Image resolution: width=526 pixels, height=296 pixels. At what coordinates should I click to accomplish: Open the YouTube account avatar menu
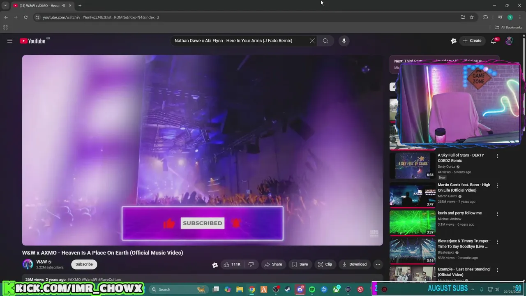point(509,41)
